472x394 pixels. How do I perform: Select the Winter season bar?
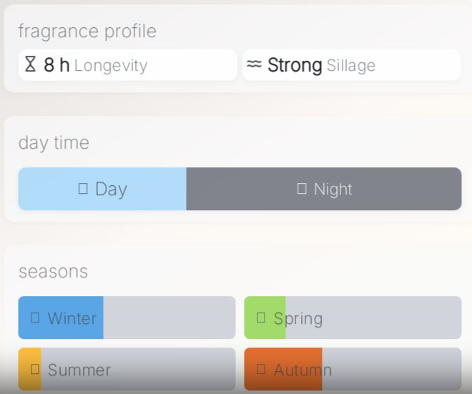pyautogui.click(x=127, y=317)
